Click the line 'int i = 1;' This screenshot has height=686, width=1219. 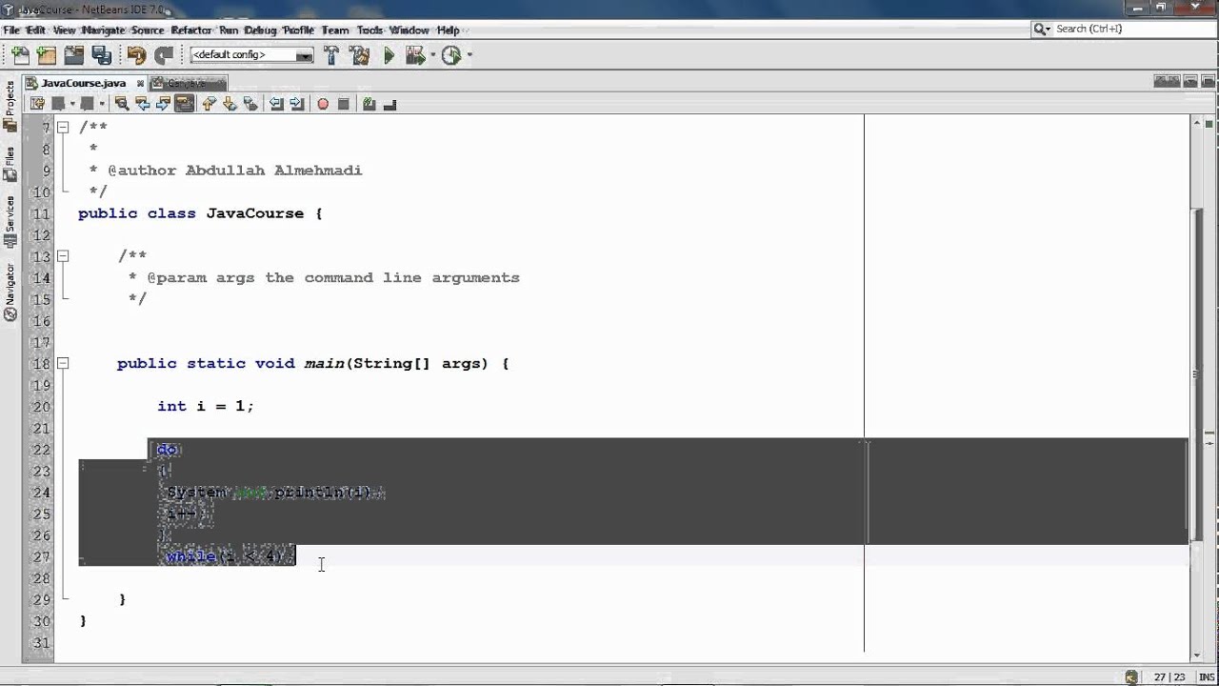pyautogui.click(x=206, y=406)
